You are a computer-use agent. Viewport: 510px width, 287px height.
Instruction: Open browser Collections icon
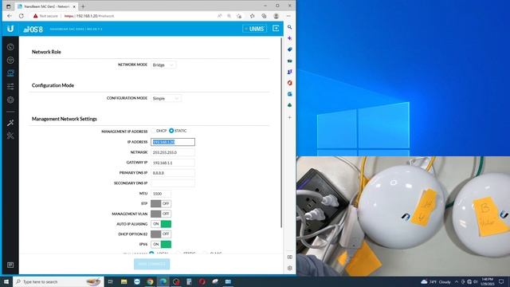[x=264, y=16]
